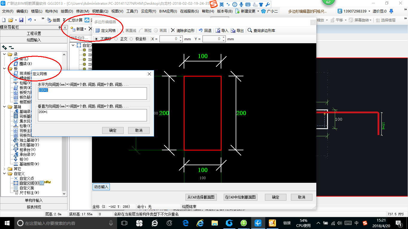This screenshot has width=408, height=229.
Task: Click 确定 in the 定义网格 dialog
Action: coord(113,130)
